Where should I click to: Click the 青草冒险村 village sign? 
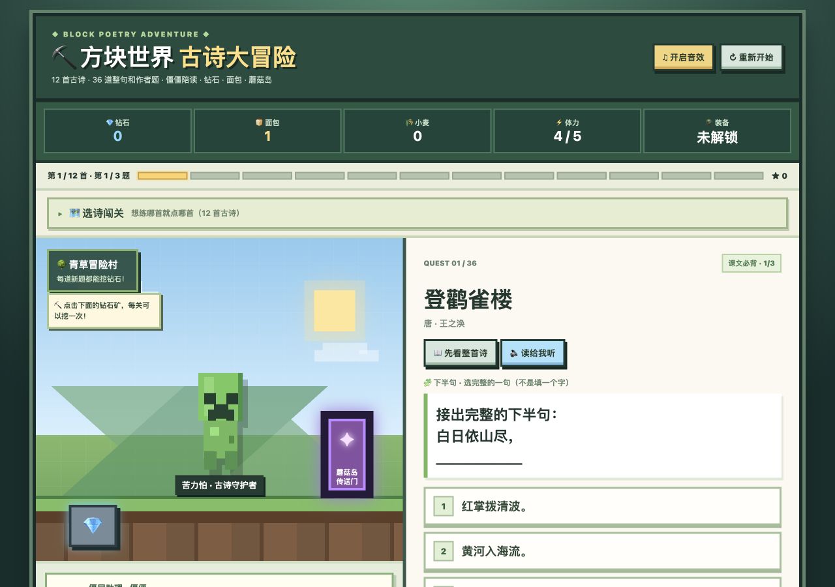tap(93, 270)
